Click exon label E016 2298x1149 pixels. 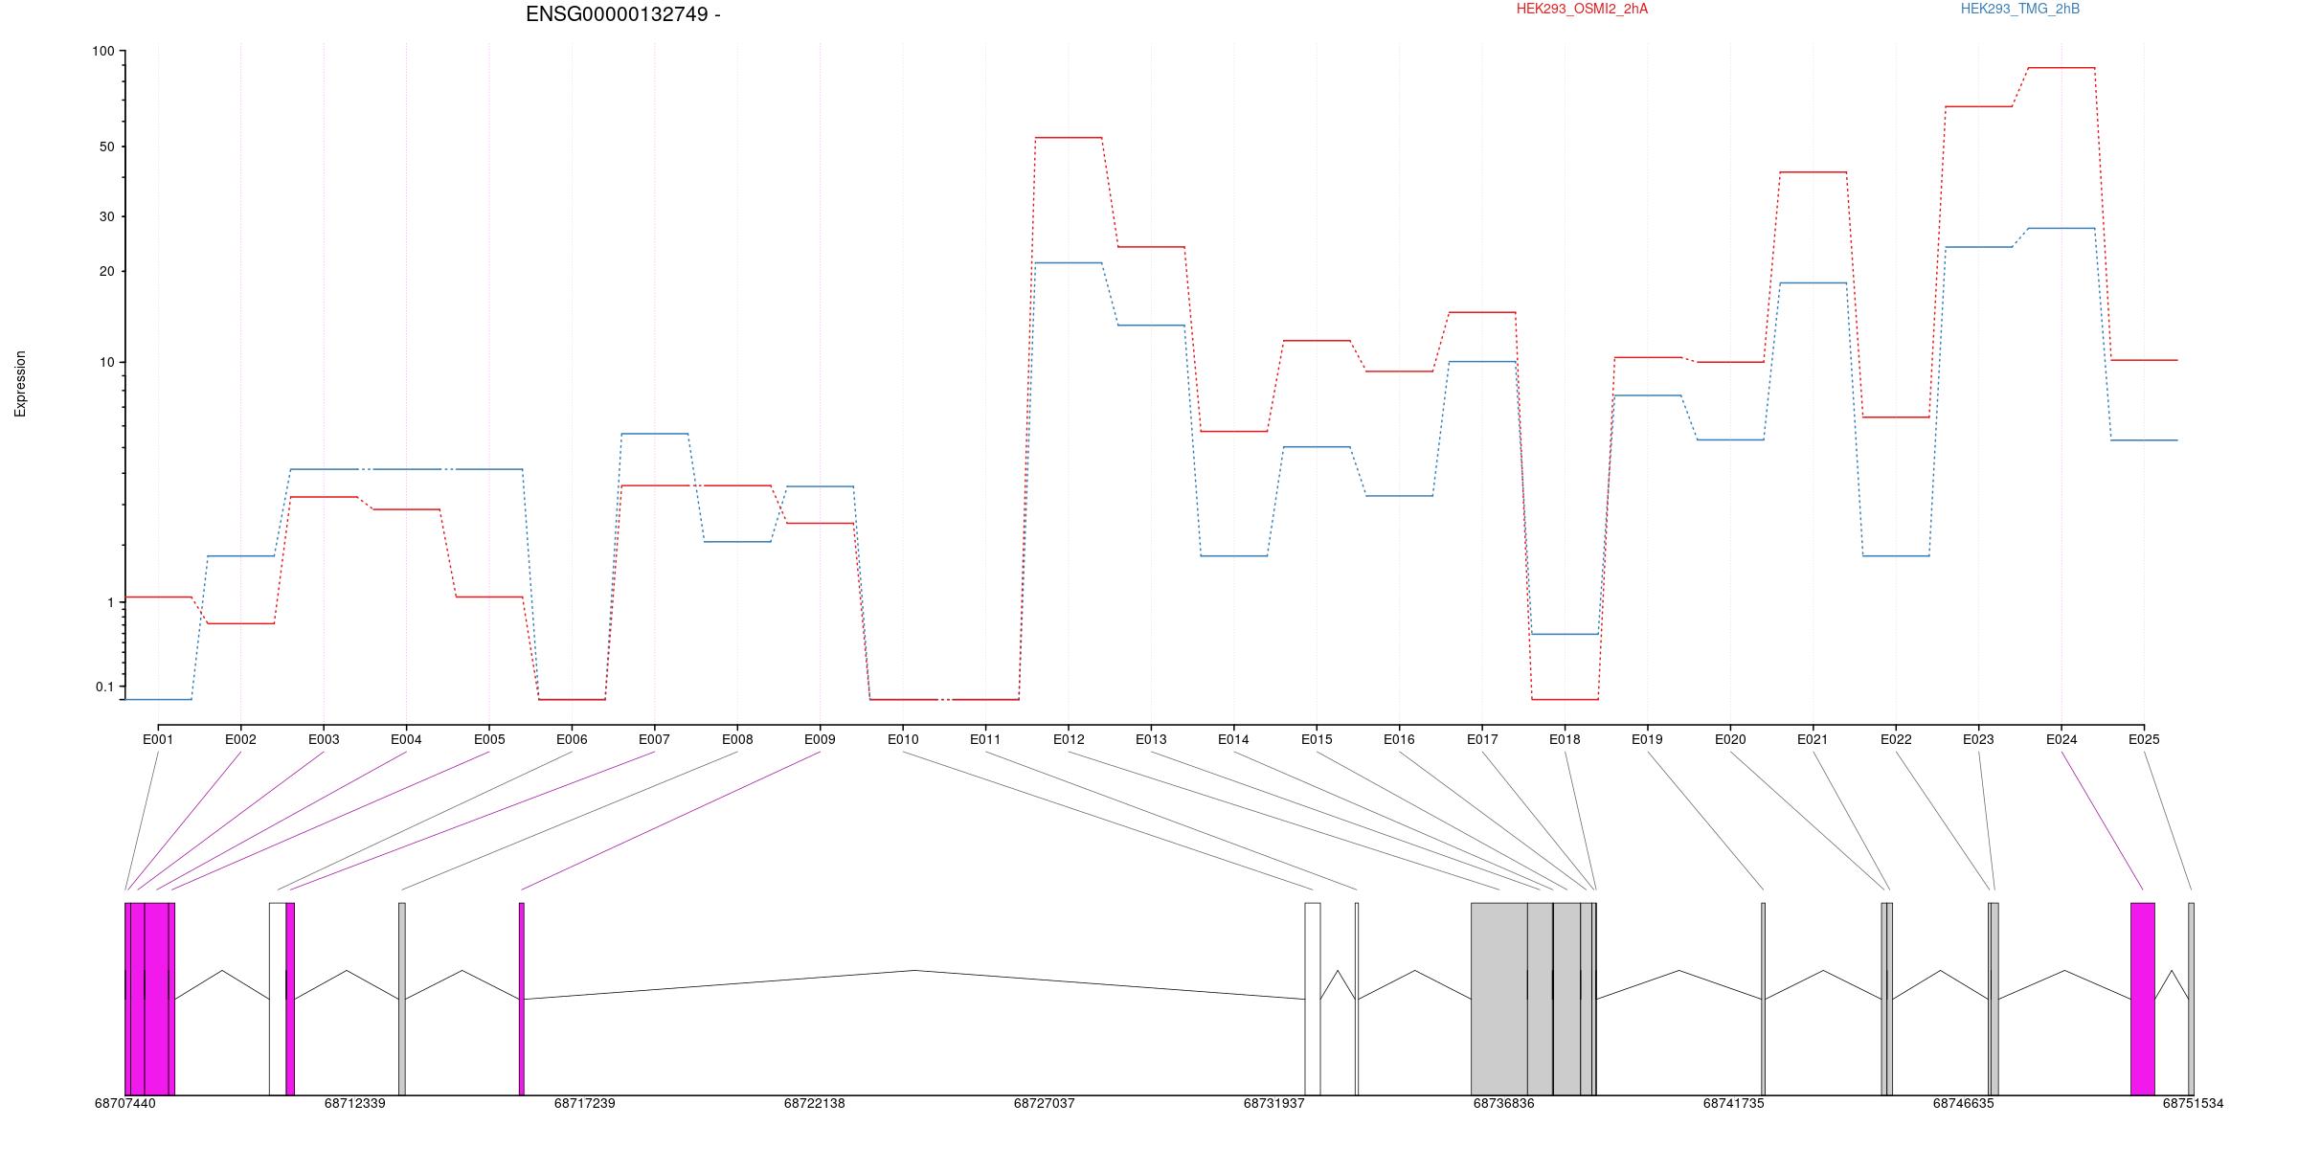[1399, 739]
